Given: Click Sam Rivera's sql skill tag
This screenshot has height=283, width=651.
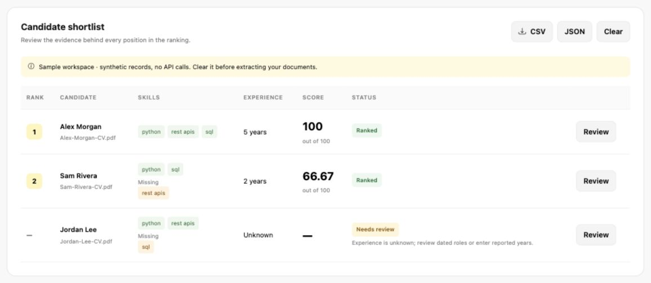Looking at the screenshot, I should (x=175, y=169).
